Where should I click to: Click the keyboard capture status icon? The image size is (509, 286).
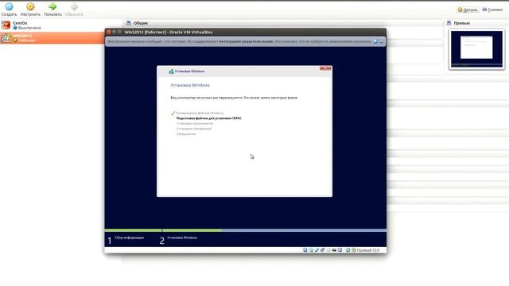point(354,250)
